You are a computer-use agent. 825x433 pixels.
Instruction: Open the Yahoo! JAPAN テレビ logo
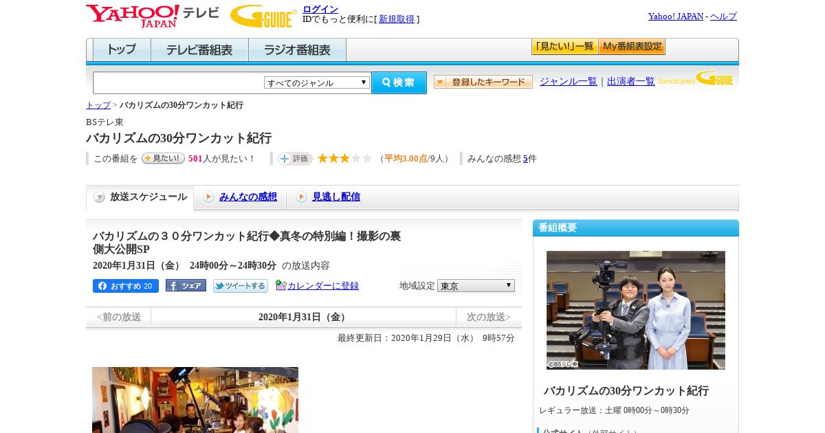coord(153,16)
